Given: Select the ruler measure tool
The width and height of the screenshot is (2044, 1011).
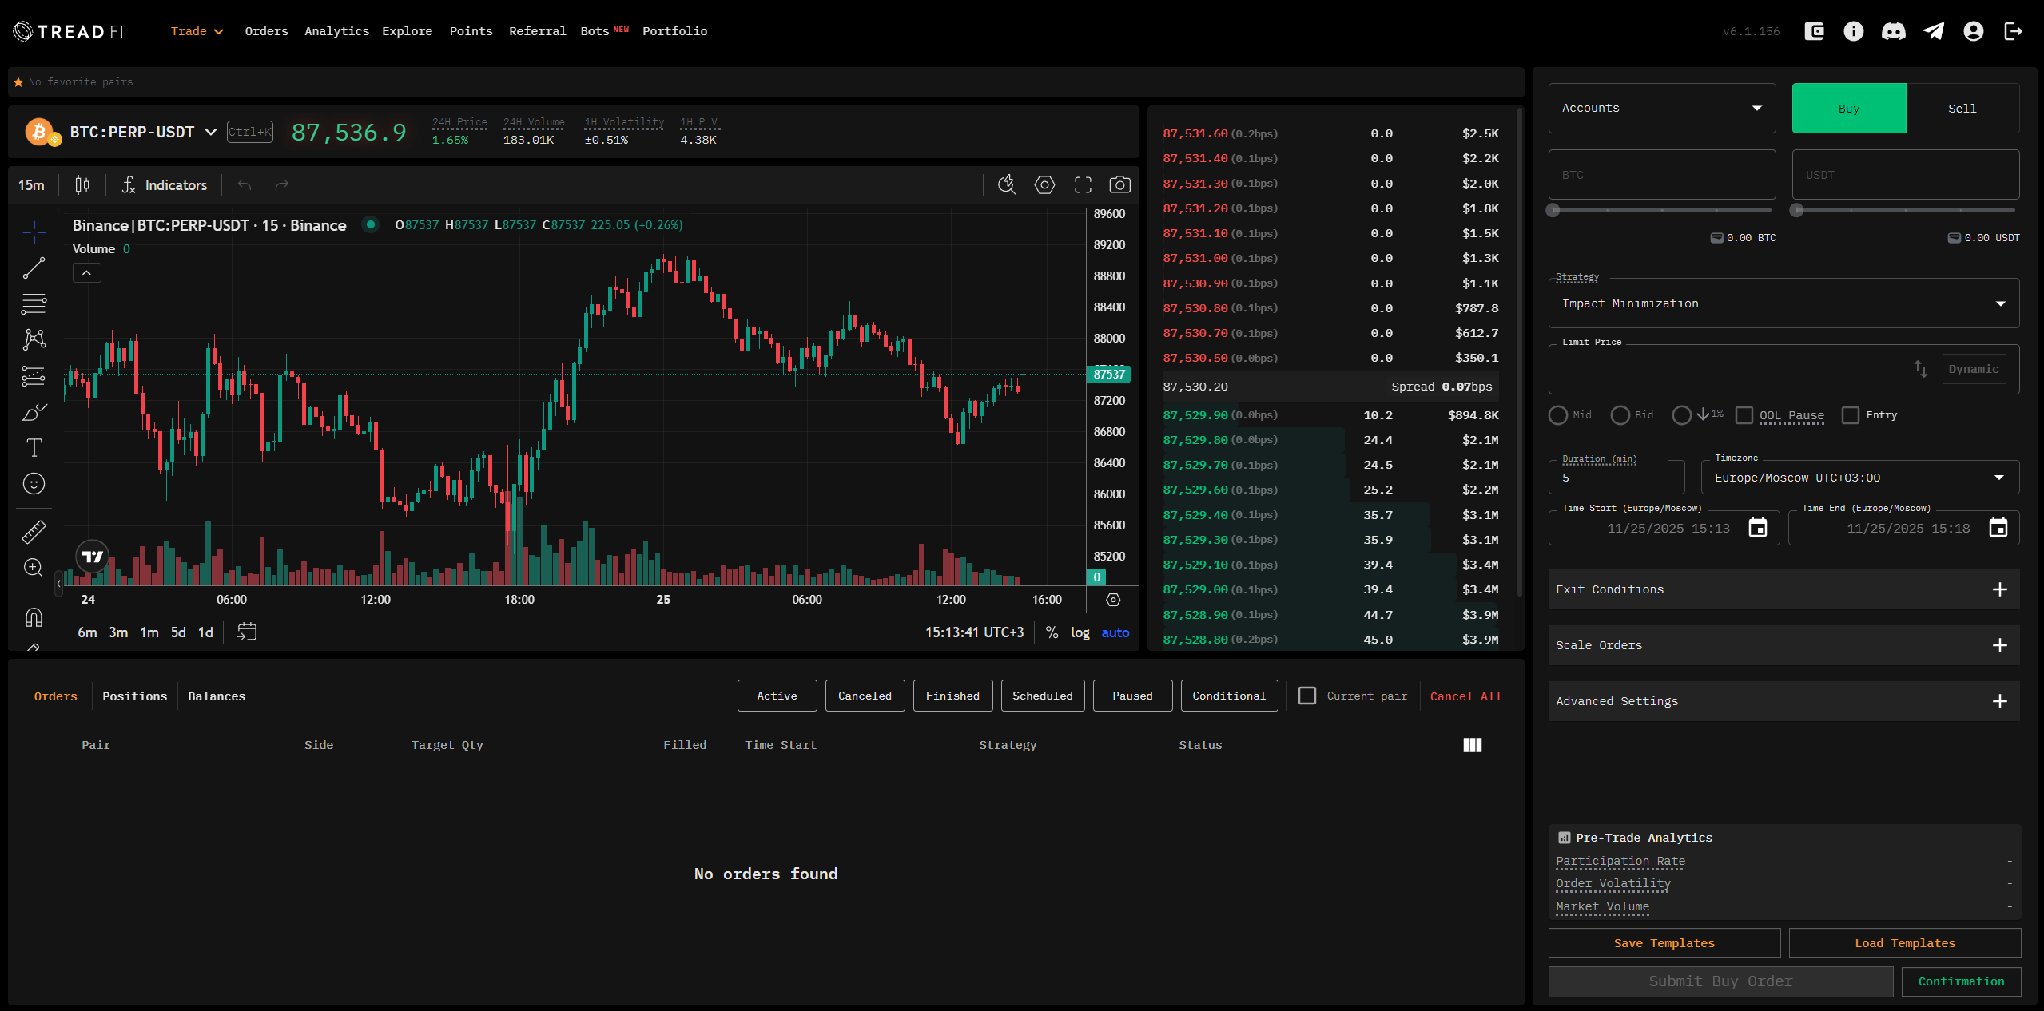Looking at the screenshot, I should click(34, 531).
